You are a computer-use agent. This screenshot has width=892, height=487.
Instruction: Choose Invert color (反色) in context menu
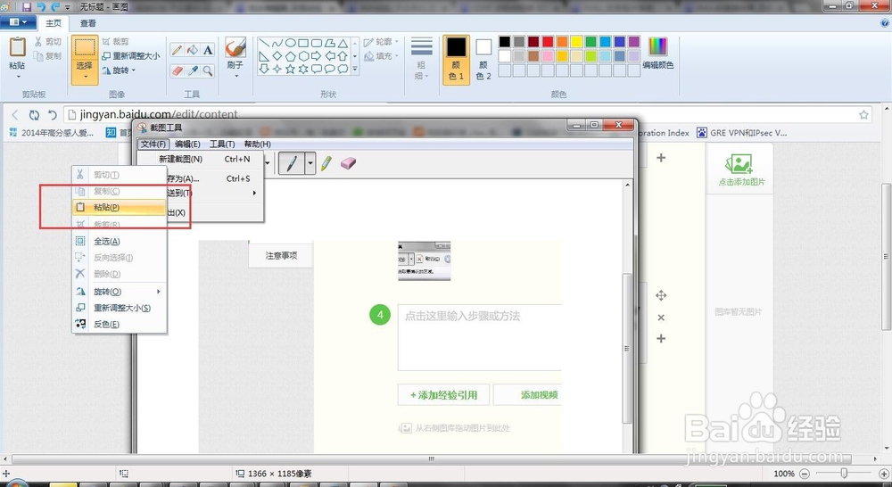(x=120, y=325)
